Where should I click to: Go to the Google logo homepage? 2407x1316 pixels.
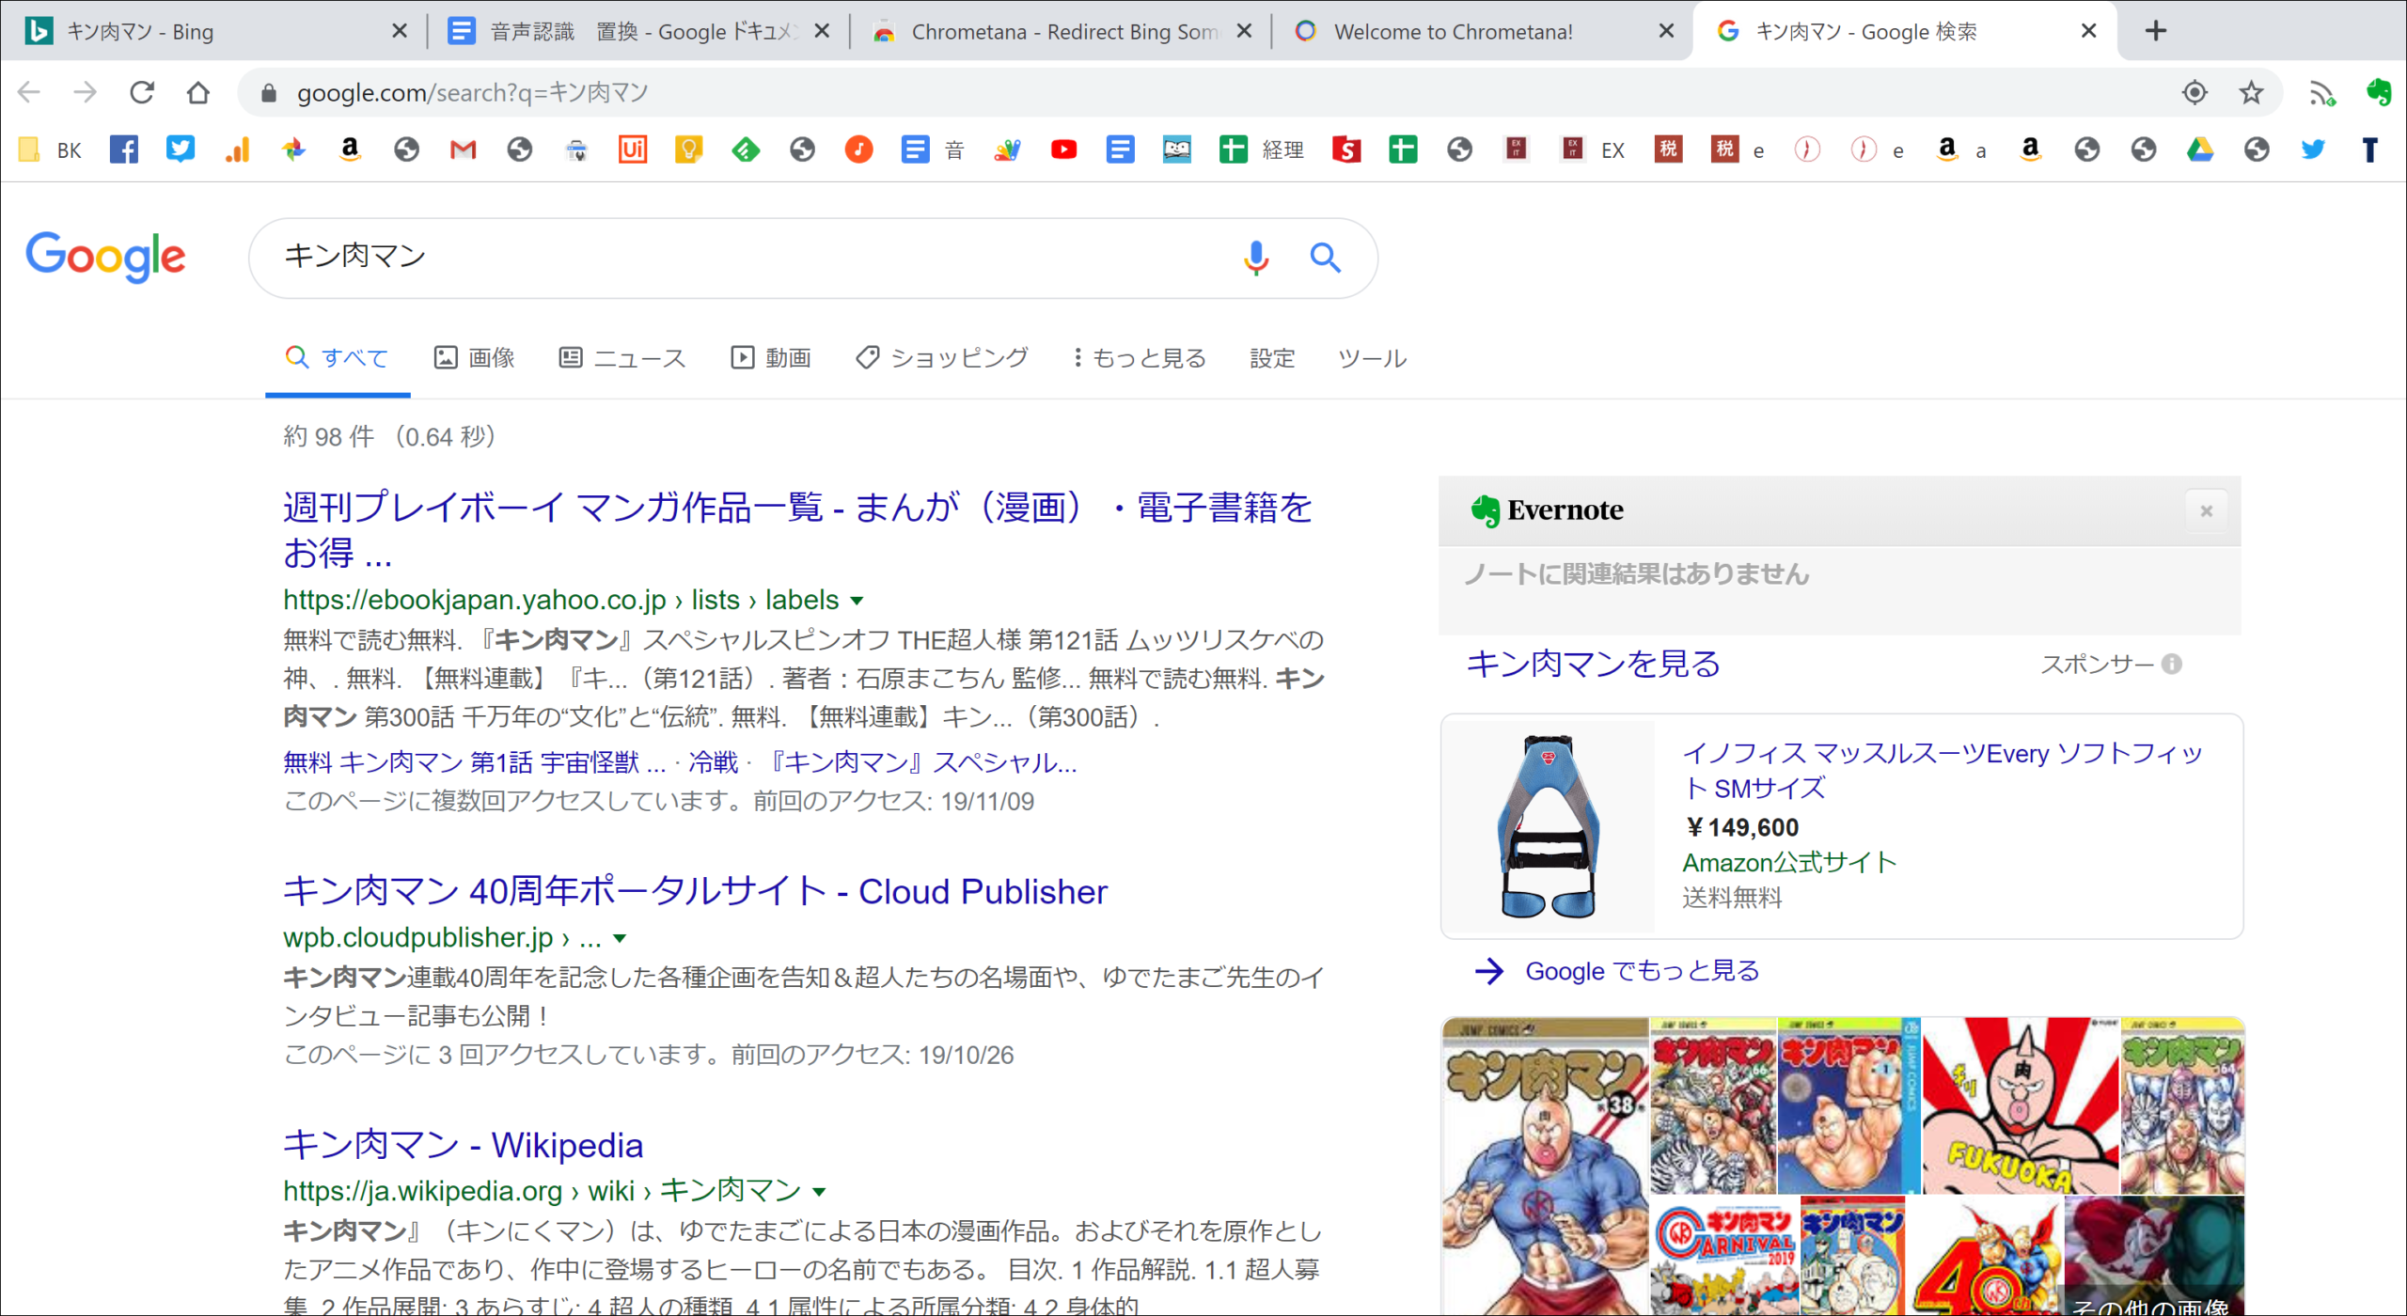point(105,257)
